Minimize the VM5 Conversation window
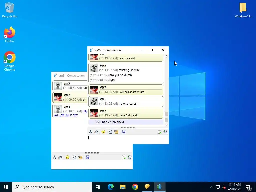The height and width of the screenshot is (192, 256). [x=140, y=50]
